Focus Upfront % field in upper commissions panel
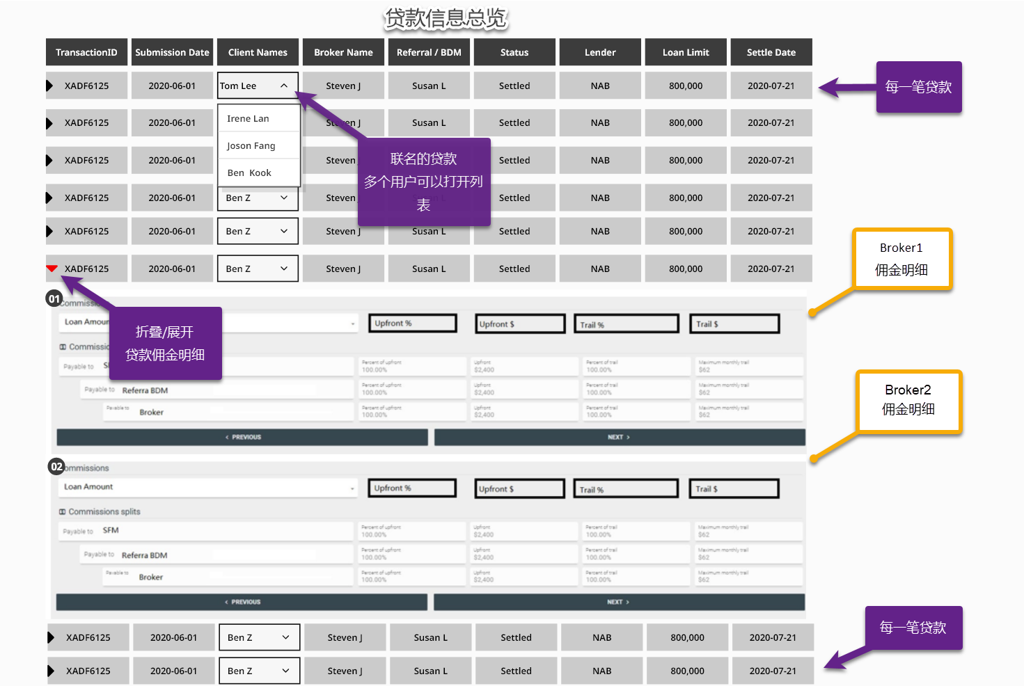The image size is (1024, 686). pos(413,324)
